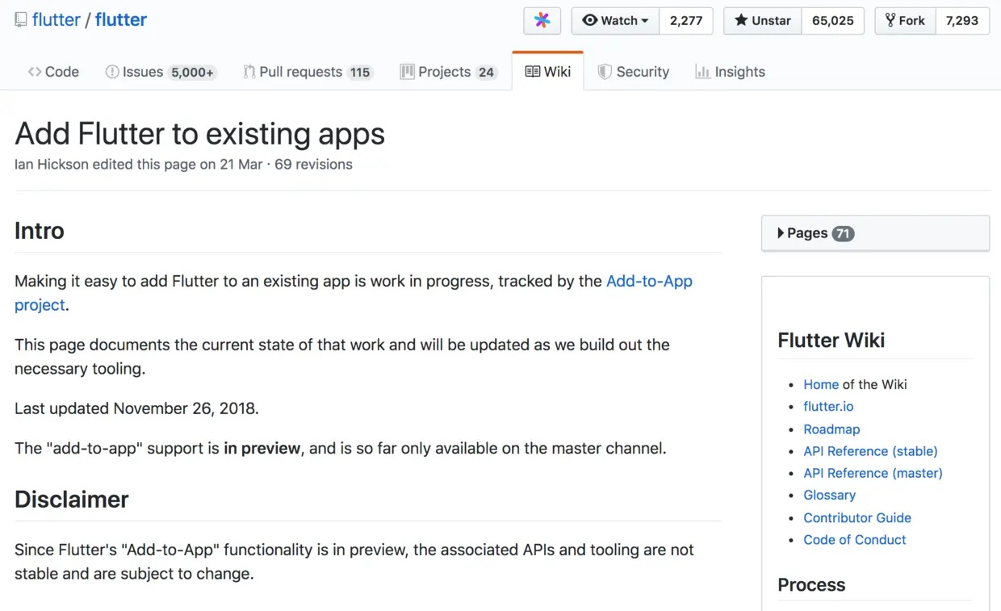Screen dimensions: 1001x611
Task: Open the Contributor Guide link
Action: point(857,517)
